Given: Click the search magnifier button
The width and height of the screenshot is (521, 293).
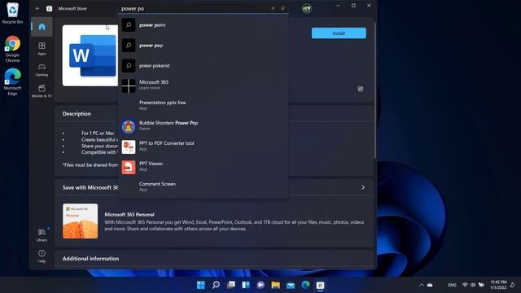Looking at the screenshot, I should pyautogui.click(x=282, y=8).
